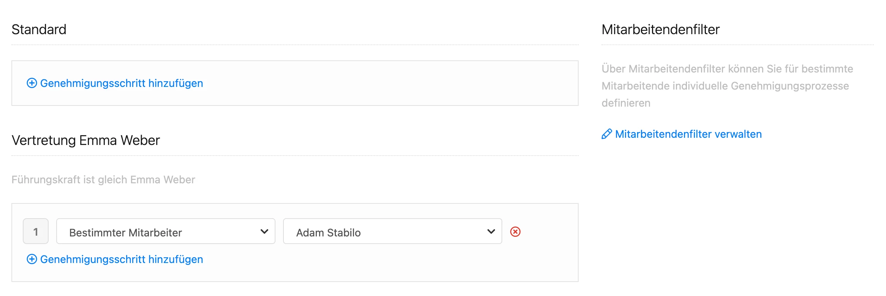Remove approval step 1 with the red X icon
The height and width of the screenshot is (296, 886).
coord(515,231)
